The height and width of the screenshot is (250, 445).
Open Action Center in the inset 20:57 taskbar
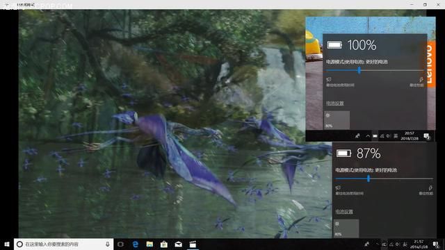pyautogui.click(x=427, y=136)
